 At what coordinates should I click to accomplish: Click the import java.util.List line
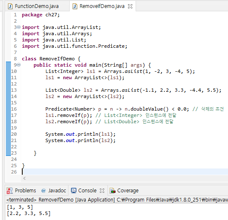[x=54, y=40]
